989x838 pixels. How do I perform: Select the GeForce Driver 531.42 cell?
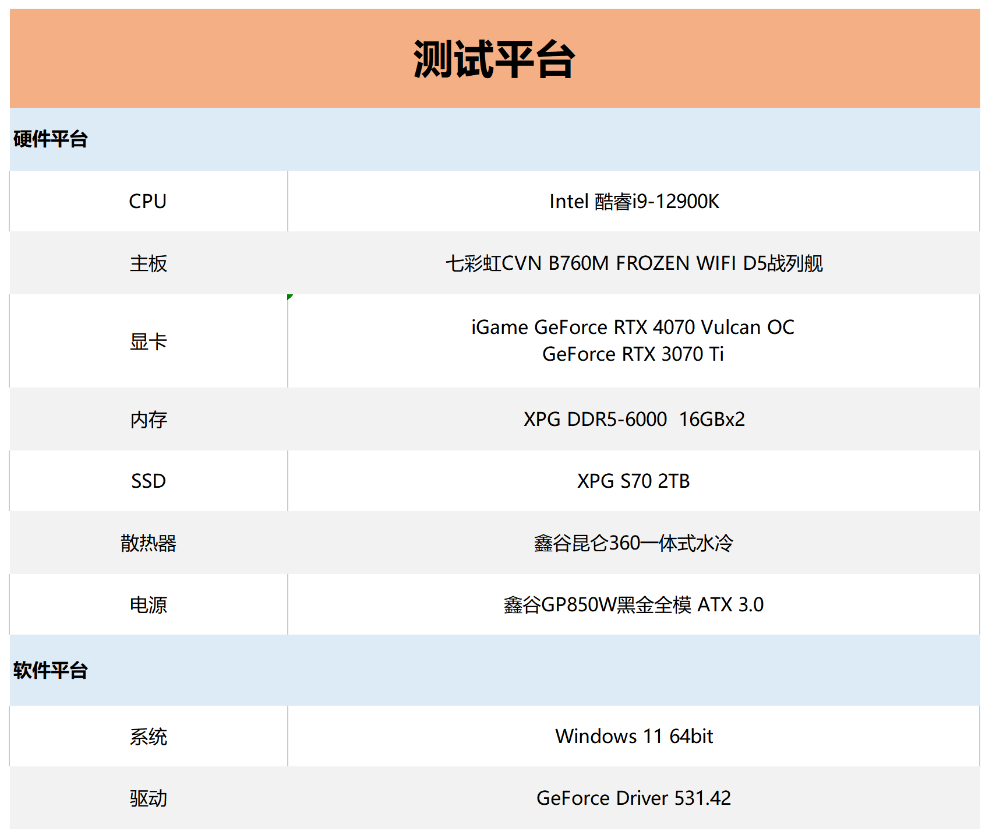634,798
